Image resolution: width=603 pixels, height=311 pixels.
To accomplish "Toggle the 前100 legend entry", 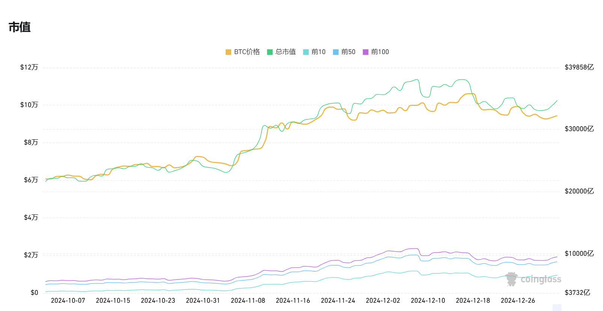I will tap(376, 52).
